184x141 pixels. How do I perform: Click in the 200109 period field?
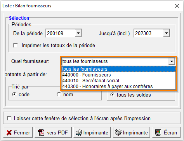(x=61, y=33)
